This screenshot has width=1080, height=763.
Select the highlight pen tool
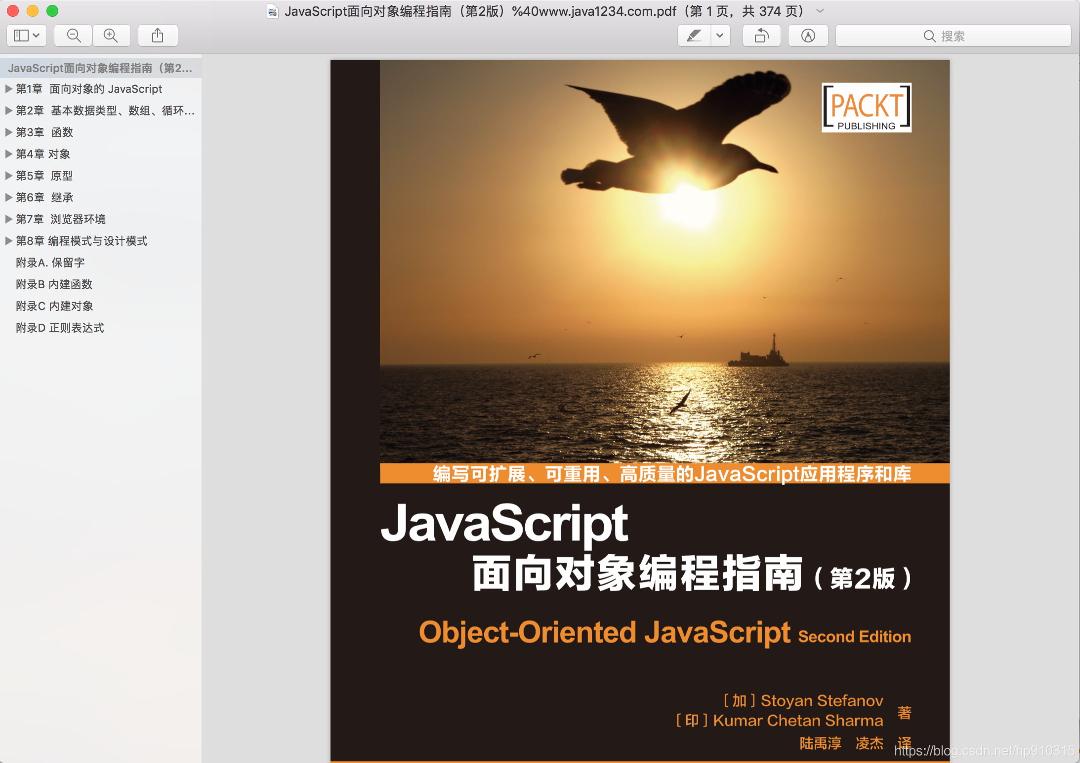click(x=694, y=36)
